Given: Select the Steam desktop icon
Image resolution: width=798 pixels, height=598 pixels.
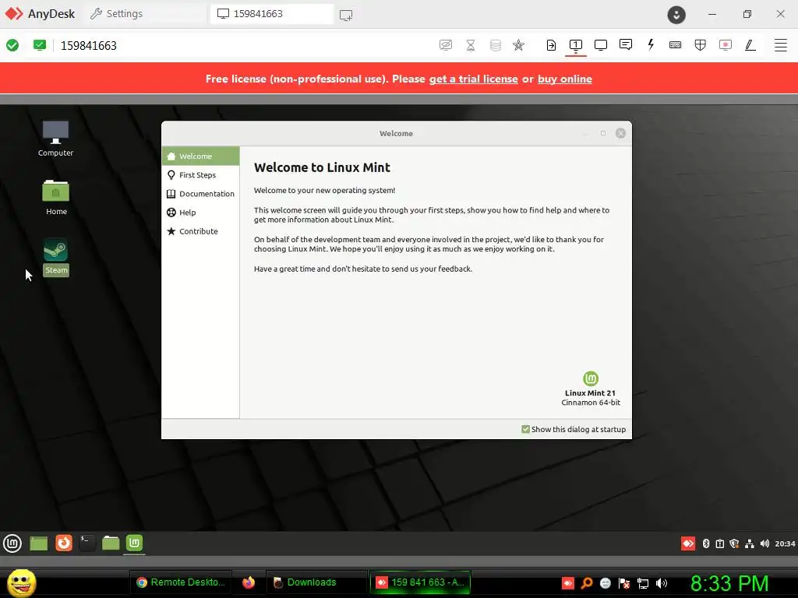Looking at the screenshot, I should coord(56,257).
